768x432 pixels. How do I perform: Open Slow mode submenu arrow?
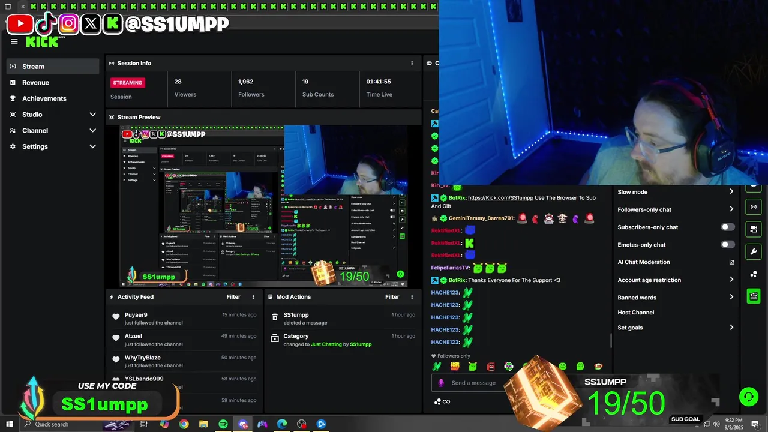pos(731,192)
